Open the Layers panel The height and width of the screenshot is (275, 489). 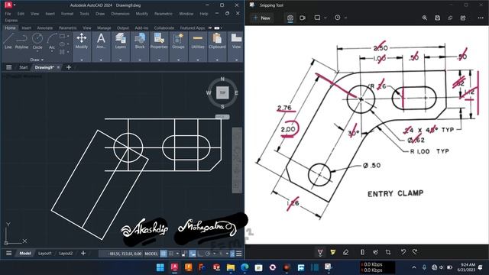click(121, 46)
